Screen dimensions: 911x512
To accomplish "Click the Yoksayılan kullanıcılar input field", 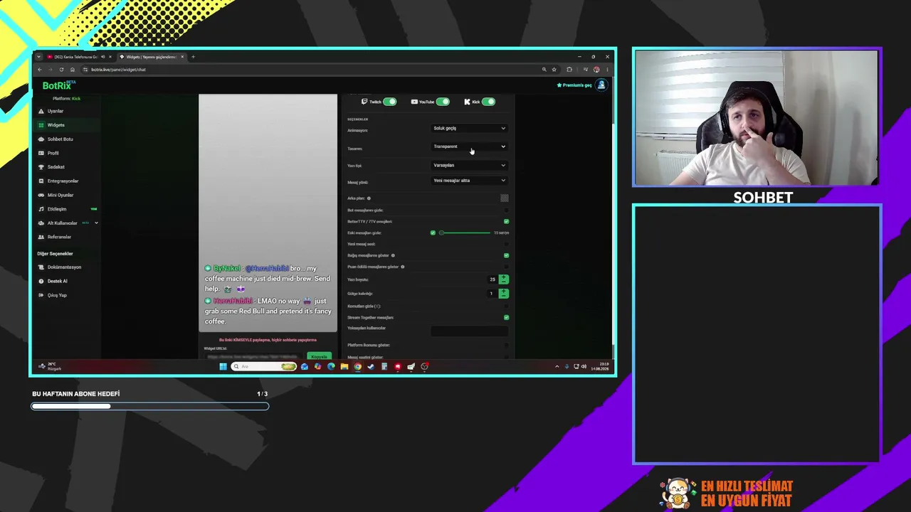I will tap(470, 331).
